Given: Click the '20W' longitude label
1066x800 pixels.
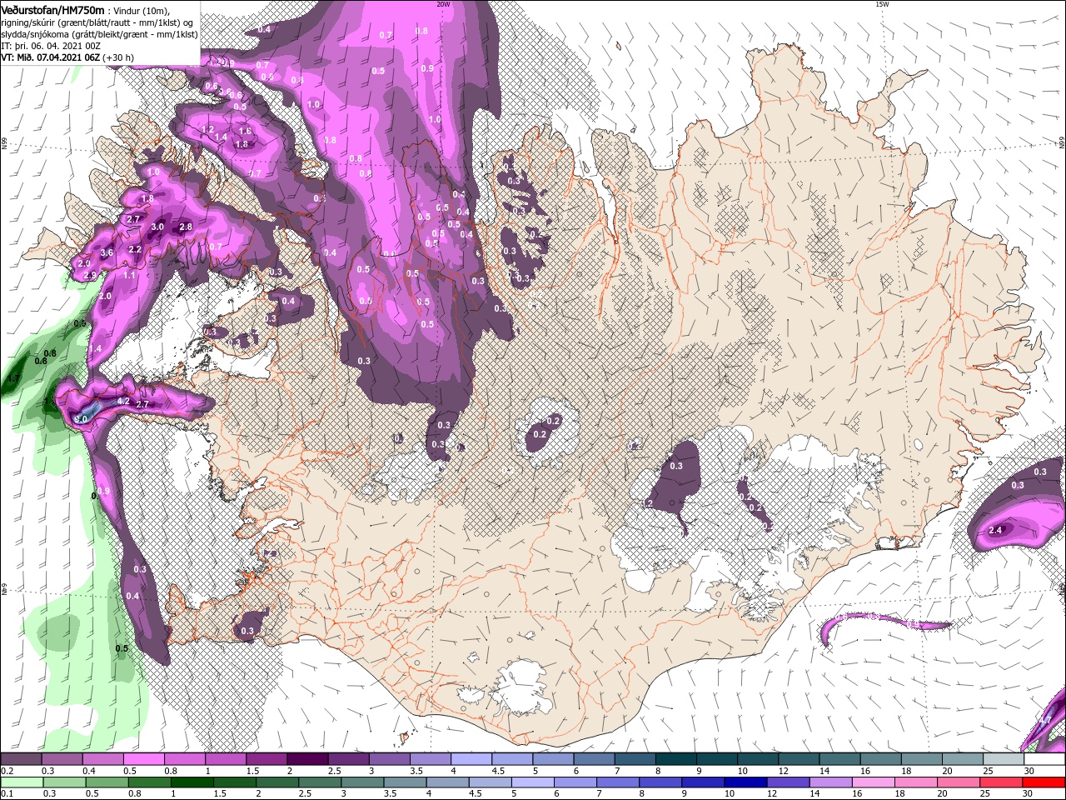Looking at the screenshot, I should 443,4.
